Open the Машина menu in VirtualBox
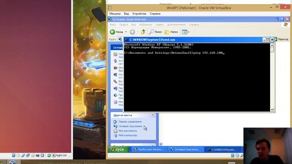 115,14
